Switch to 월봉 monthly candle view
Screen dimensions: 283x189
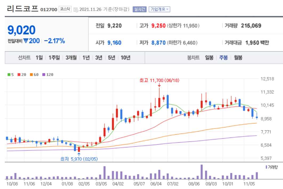click(x=237, y=58)
